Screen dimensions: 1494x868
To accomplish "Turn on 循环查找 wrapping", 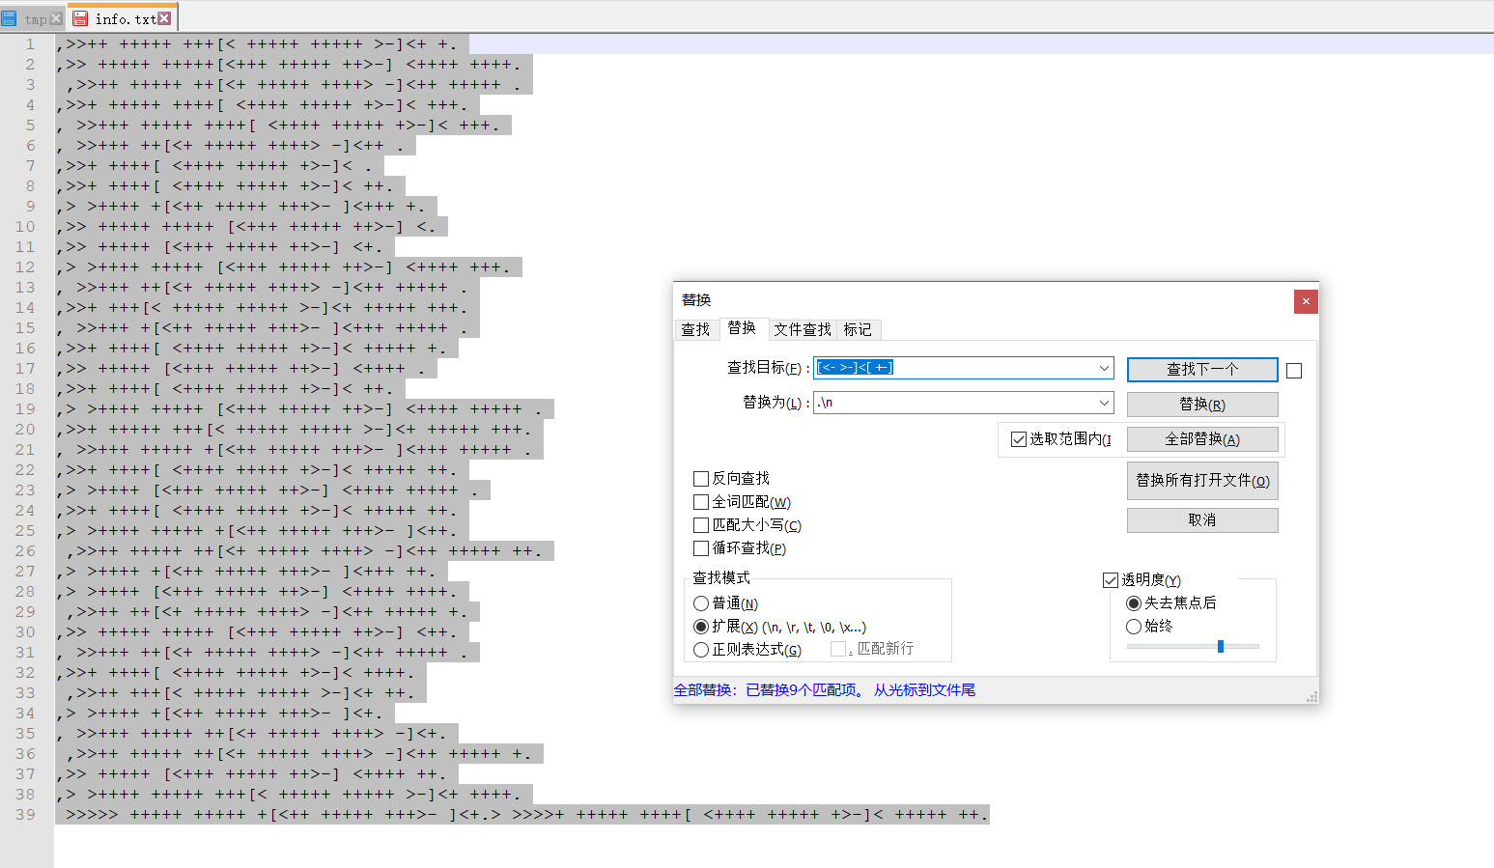I will [x=700, y=547].
